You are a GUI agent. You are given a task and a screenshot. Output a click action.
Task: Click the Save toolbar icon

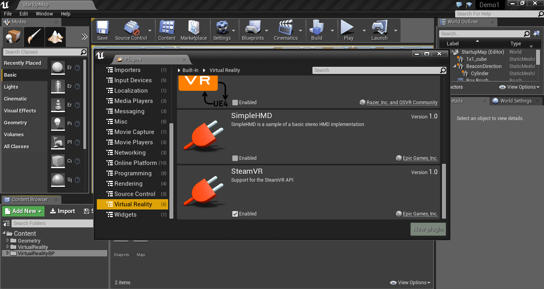[102, 30]
